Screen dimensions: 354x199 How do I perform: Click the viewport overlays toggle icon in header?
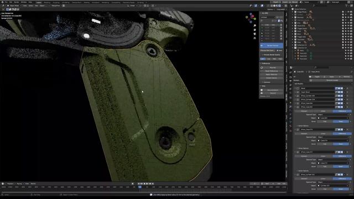tap(262, 6)
